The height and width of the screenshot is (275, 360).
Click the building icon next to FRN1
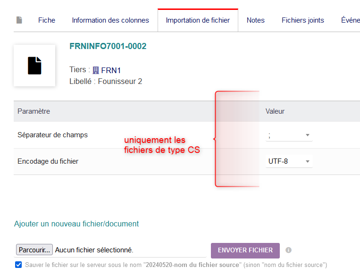96,70
